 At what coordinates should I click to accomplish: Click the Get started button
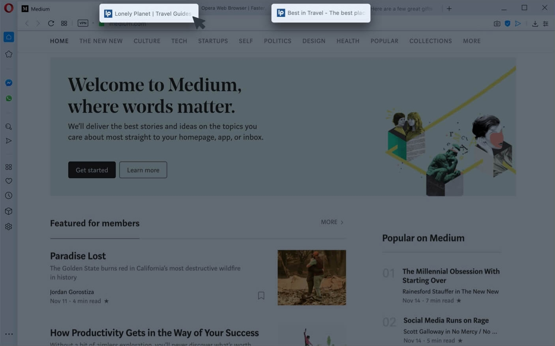92,170
